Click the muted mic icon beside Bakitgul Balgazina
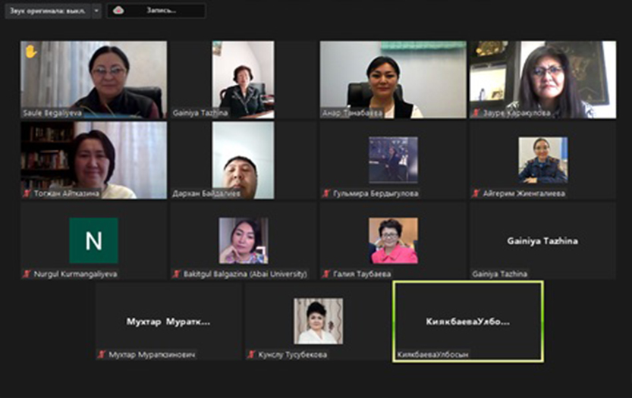632x398 pixels. [177, 274]
